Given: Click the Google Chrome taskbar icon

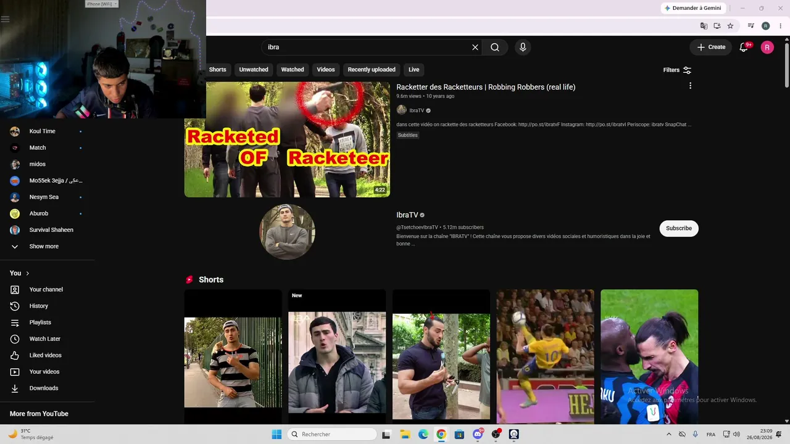Looking at the screenshot, I should [x=441, y=434].
